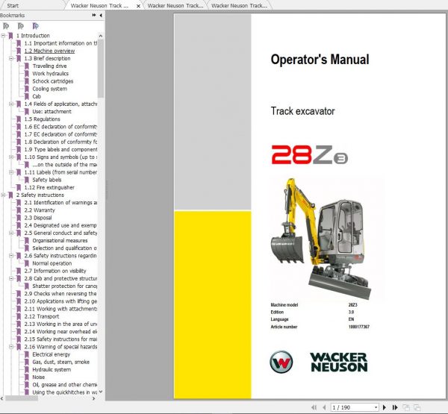Select Safety labels bookmark

(46, 180)
